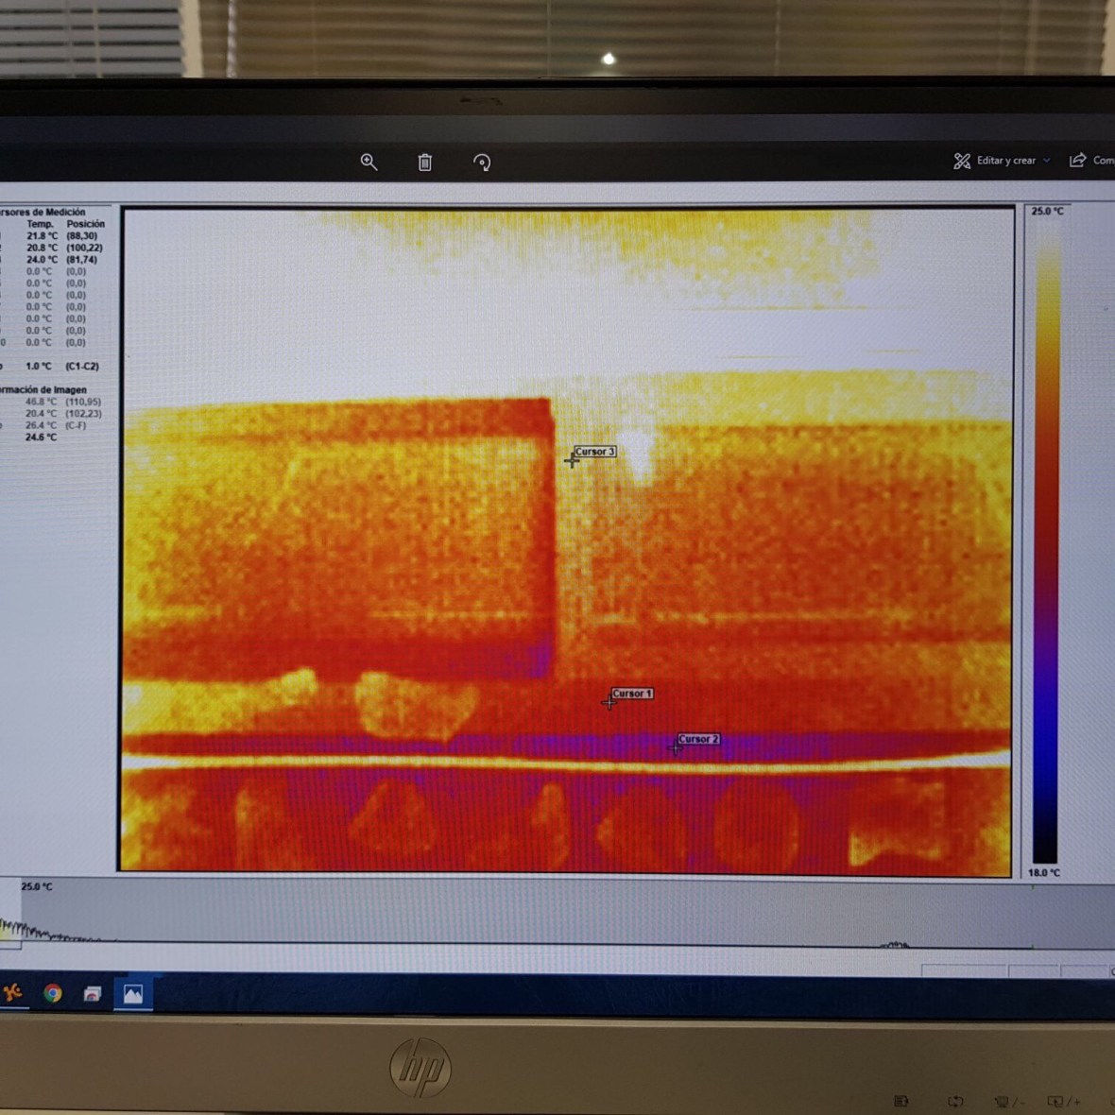Image resolution: width=1115 pixels, height=1115 pixels.
Task: Click the 25.0 °C scale maximum label
Action: 1047,211
